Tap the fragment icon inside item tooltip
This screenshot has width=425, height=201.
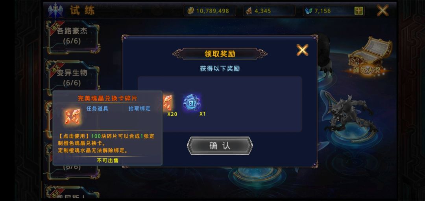point(72,116)
